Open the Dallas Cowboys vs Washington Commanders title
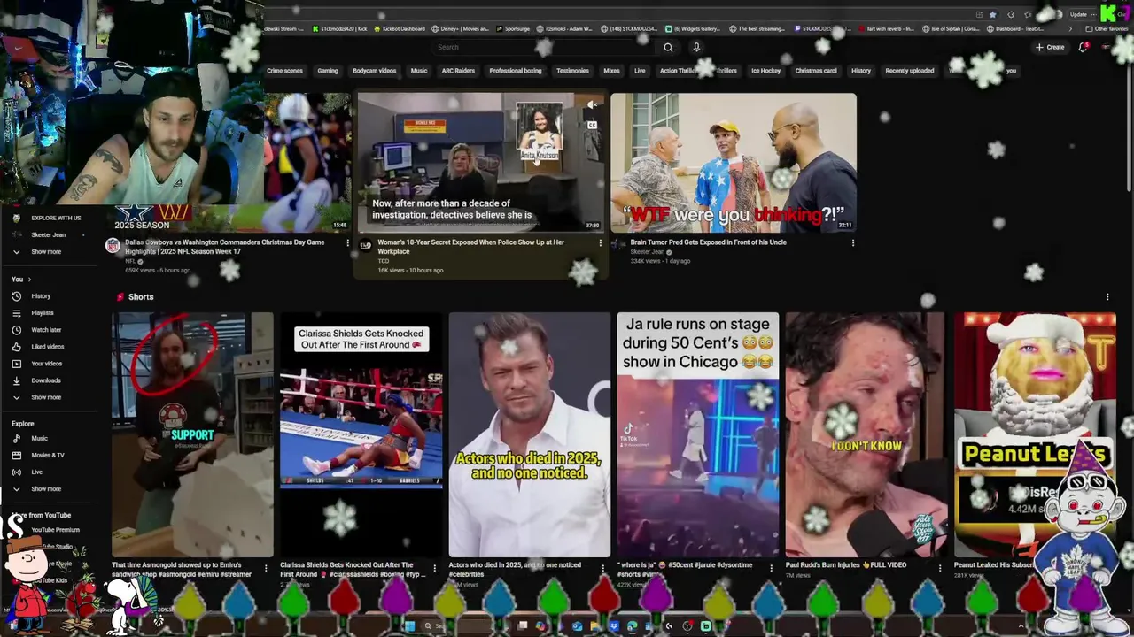This screenshot has height=637, width=1134. (225, 247)
